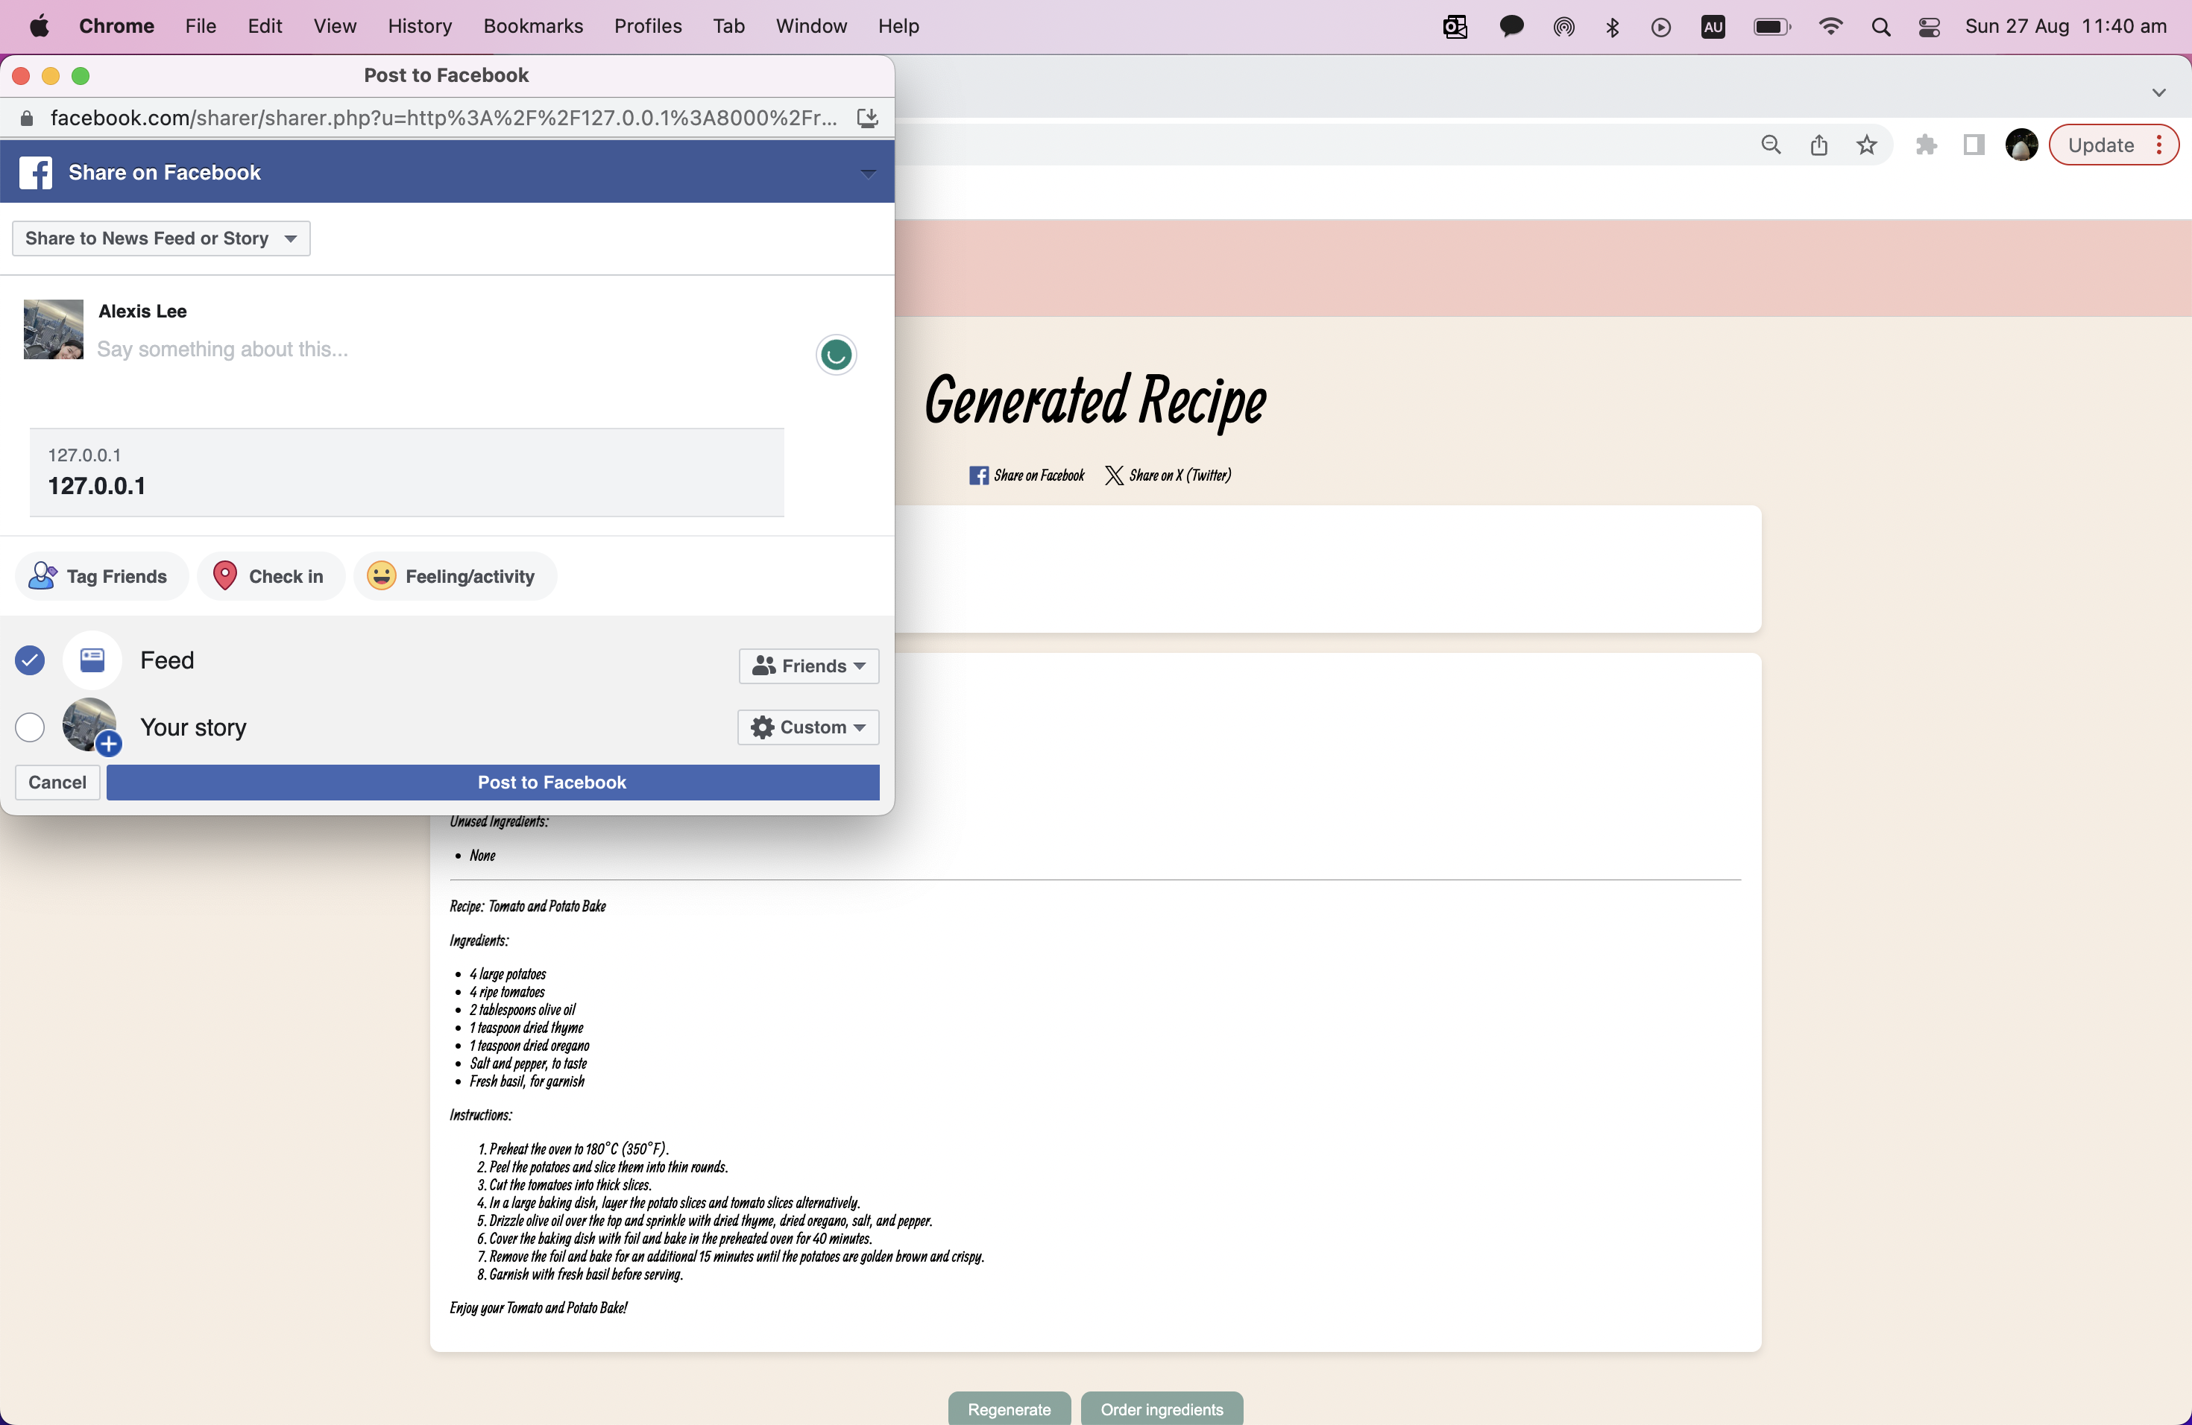
Task: Open the Bookmarks menu
Action: point(532,27)
